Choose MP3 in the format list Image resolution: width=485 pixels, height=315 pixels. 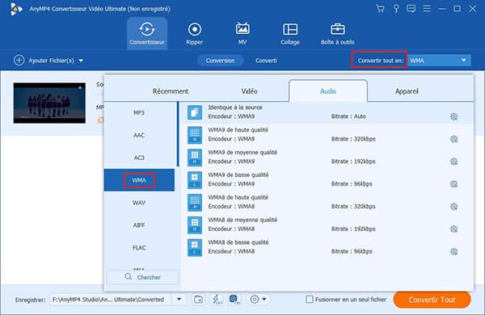(139, 113)
